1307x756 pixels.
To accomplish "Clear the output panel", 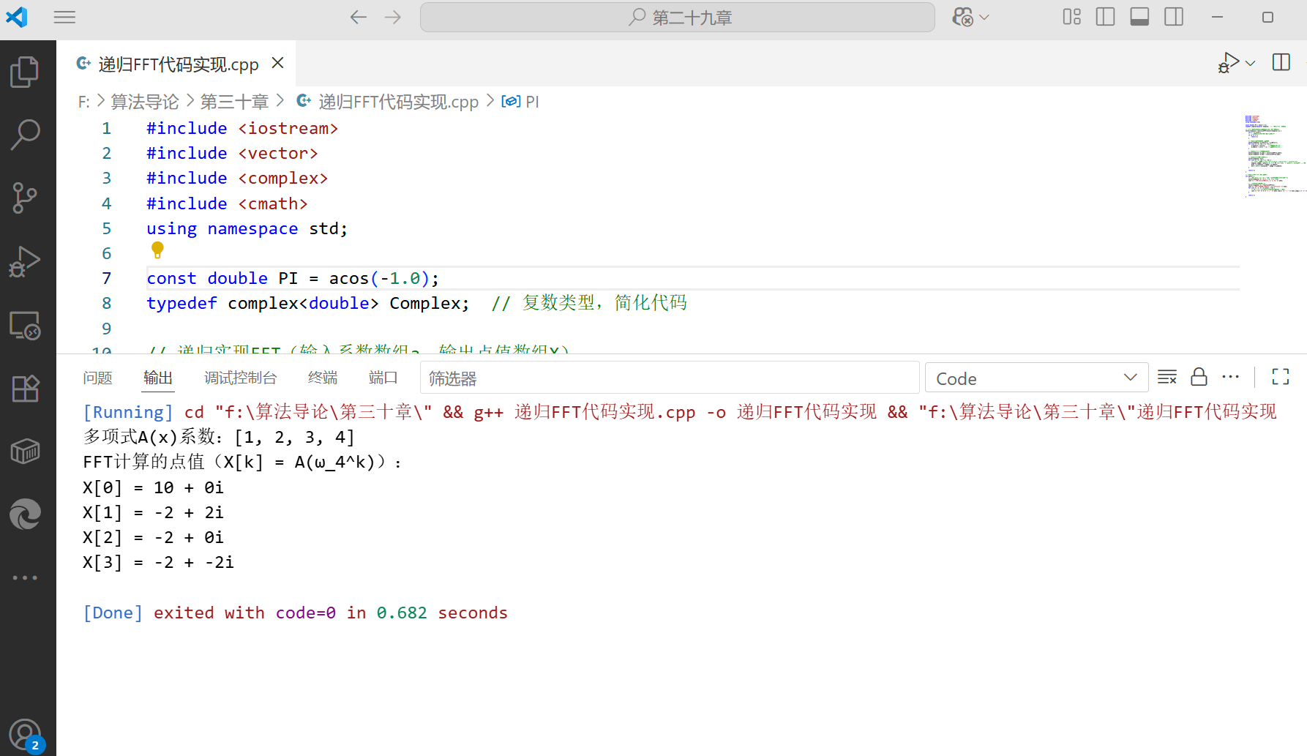I will [1167, 377].
